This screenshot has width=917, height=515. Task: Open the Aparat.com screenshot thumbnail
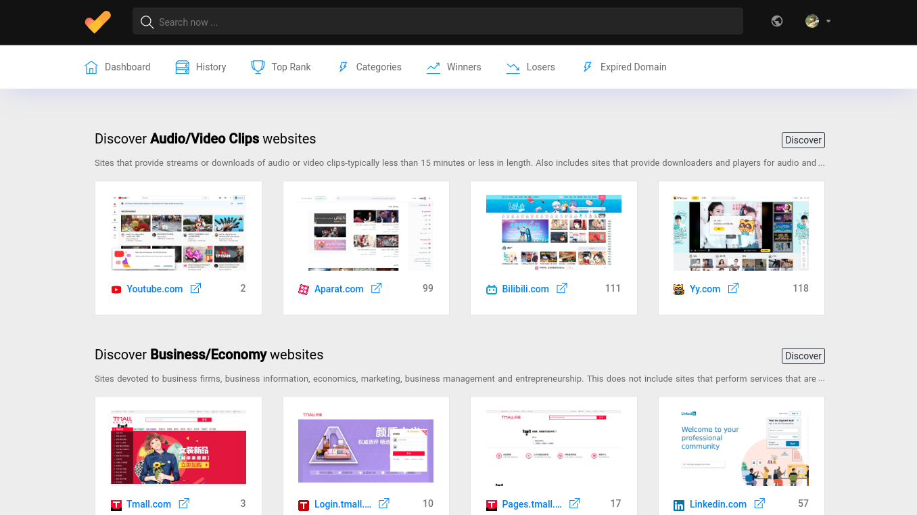366,232
